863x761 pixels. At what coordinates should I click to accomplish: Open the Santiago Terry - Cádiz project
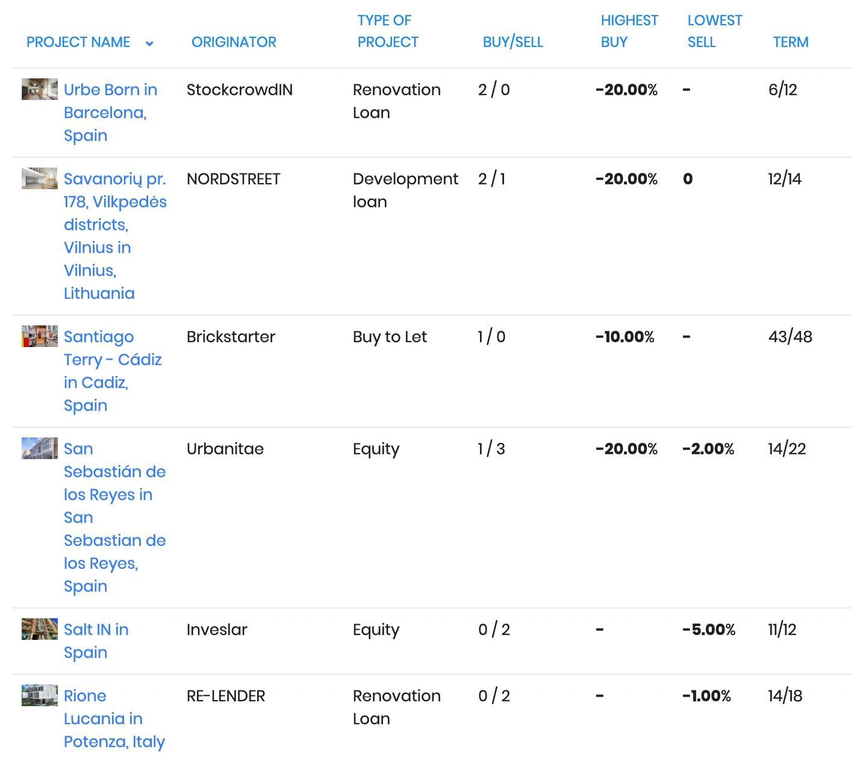tap(113, 371)
